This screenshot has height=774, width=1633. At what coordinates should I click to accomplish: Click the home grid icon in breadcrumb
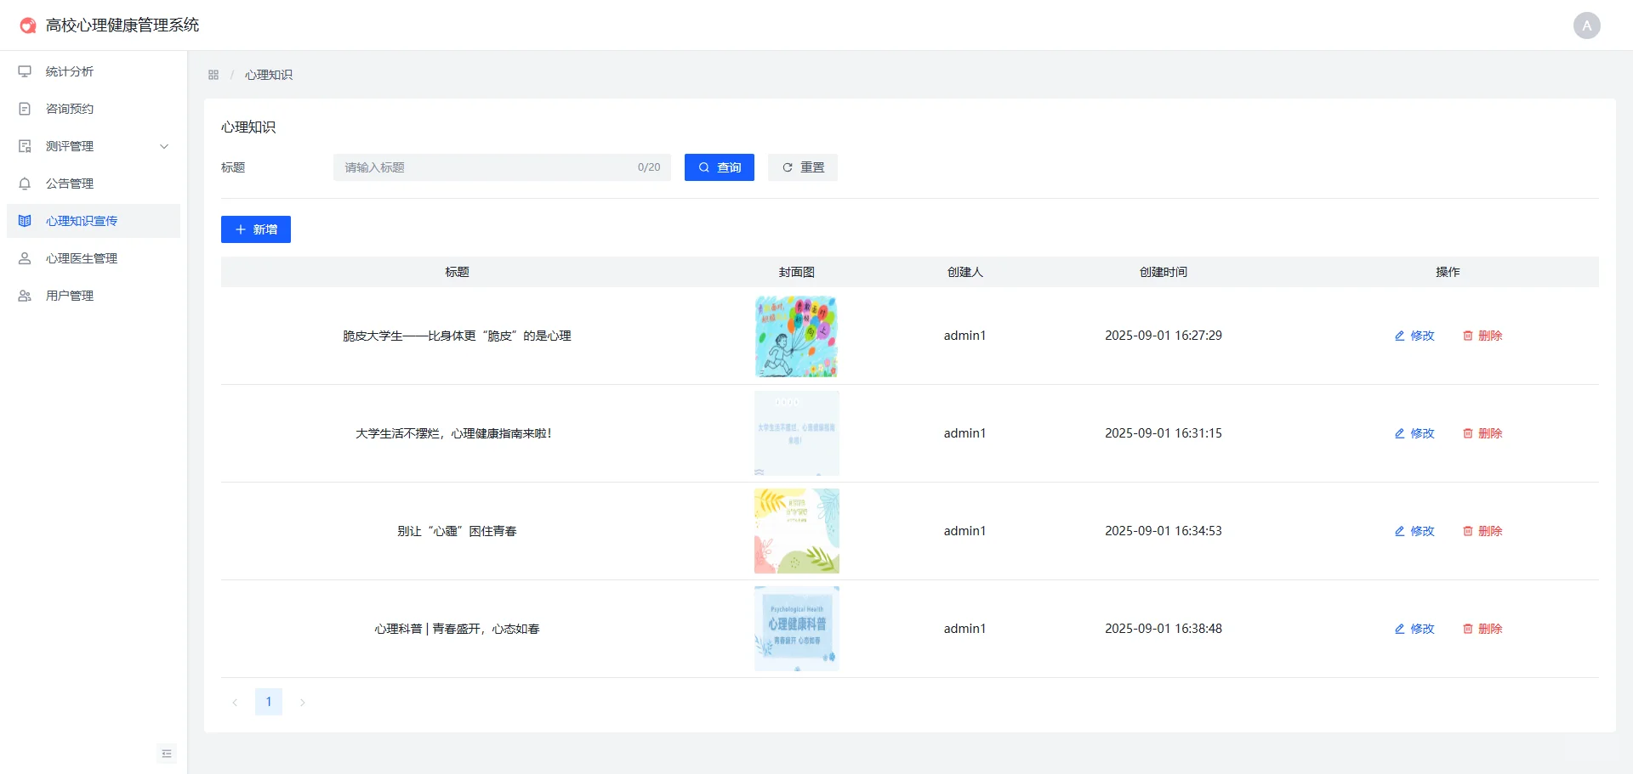pos(213,75)
